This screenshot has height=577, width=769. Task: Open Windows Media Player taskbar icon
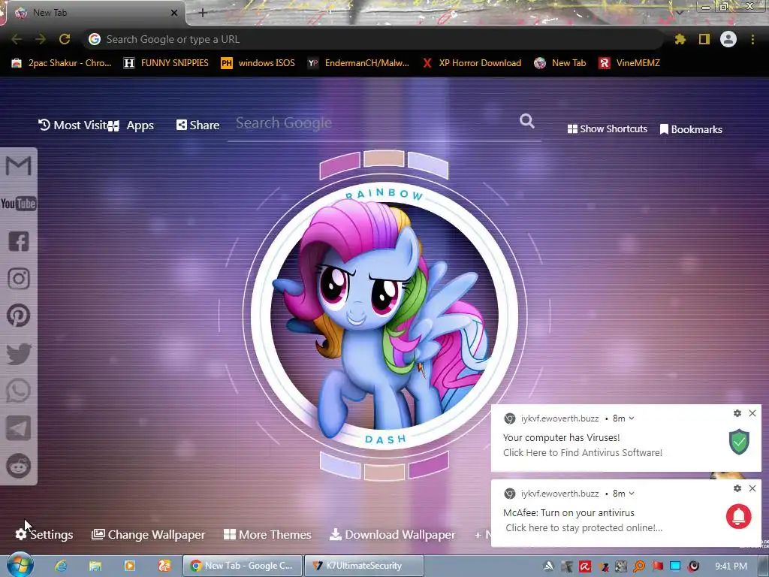130,566
